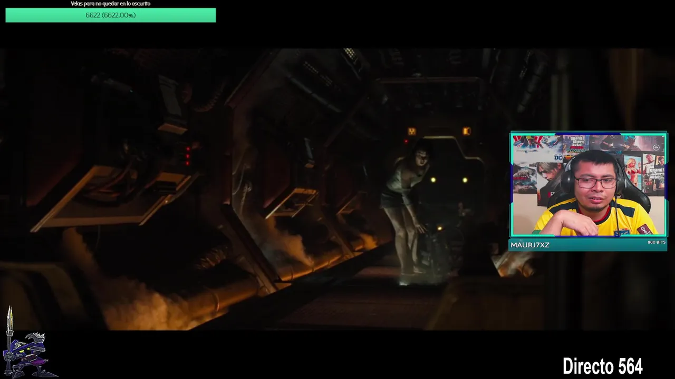Click the movie video frame
The width and height of the screenshot is (675, 379).
337,189
